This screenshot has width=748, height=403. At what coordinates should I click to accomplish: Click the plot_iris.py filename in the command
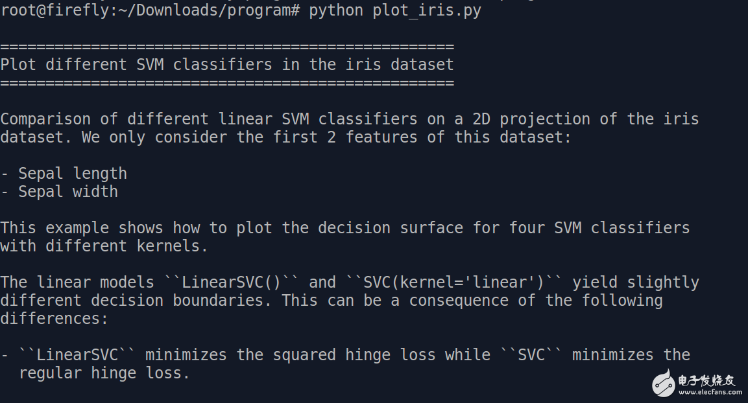click(426, 11)
